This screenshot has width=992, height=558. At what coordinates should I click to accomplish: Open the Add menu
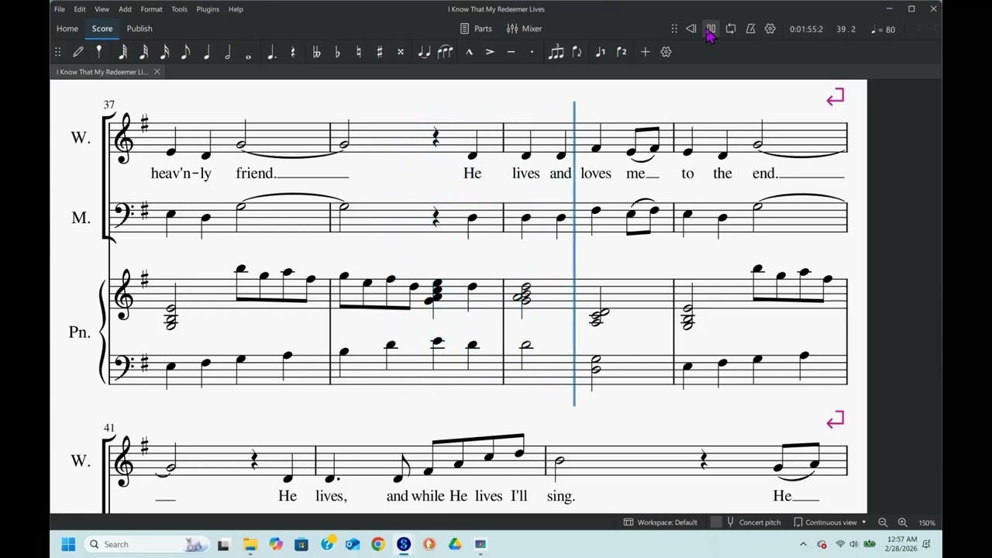tap(125, 9)
